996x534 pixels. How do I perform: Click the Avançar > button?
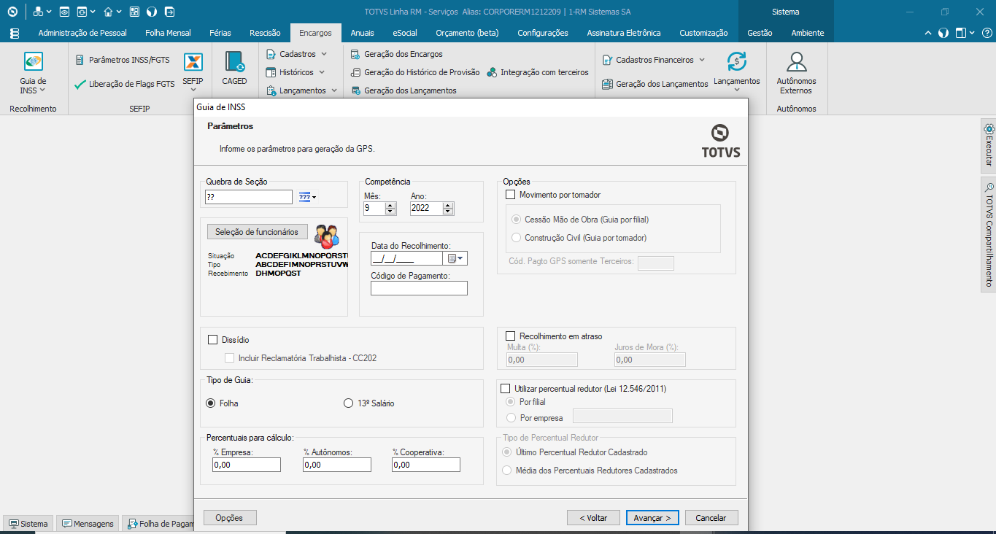652,517
